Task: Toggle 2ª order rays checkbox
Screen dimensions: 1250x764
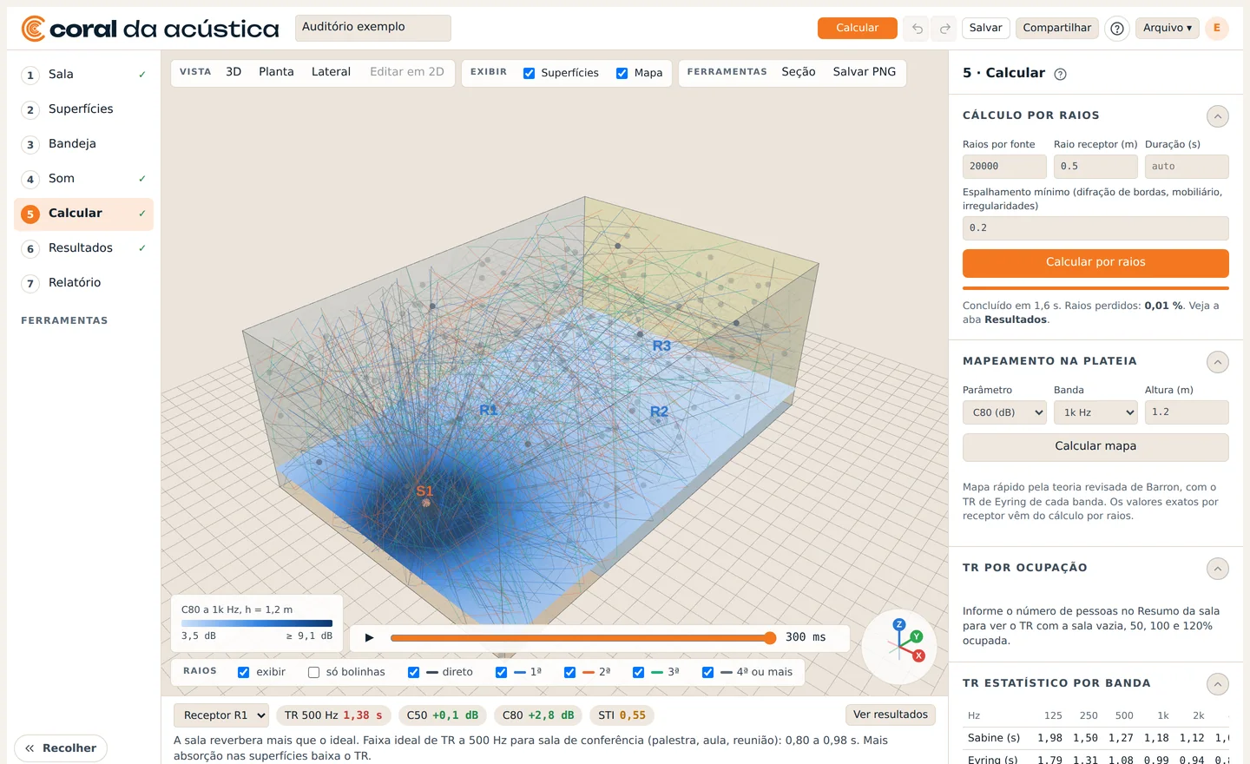Action: [x=569, y=672]
